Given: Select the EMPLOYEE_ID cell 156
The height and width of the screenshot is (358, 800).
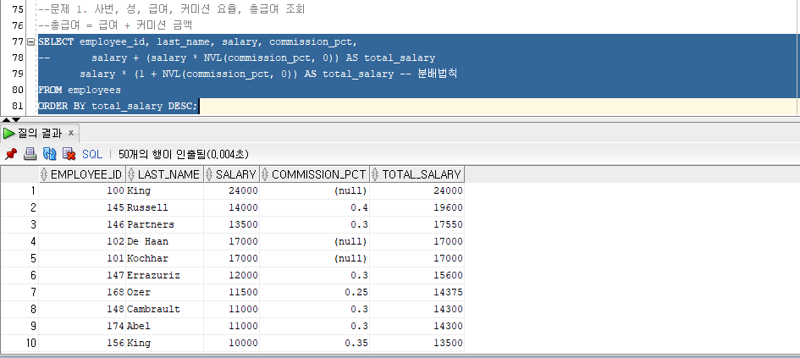Looking at the screenshot, I should pos(82,344).
